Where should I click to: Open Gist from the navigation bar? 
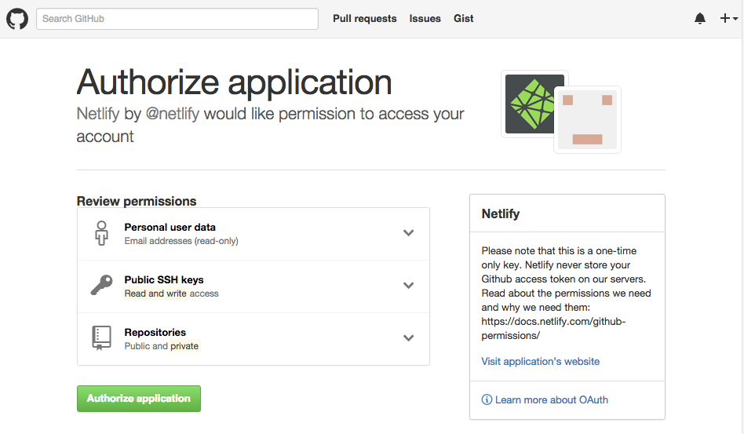coord(463,19)
